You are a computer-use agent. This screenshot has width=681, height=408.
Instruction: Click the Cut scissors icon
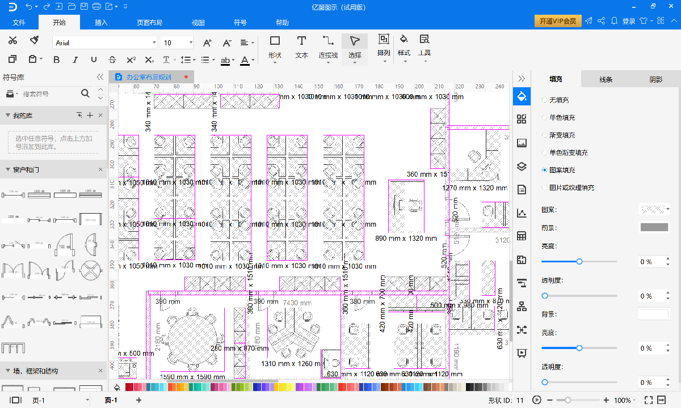coord(13,40)
